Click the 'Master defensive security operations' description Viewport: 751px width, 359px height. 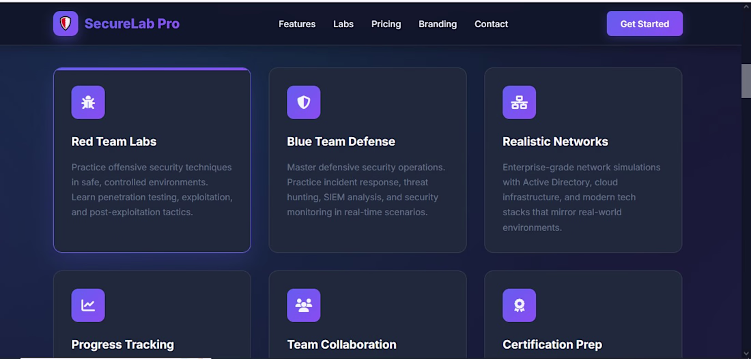pyautogui.click(x=366, y=189)
